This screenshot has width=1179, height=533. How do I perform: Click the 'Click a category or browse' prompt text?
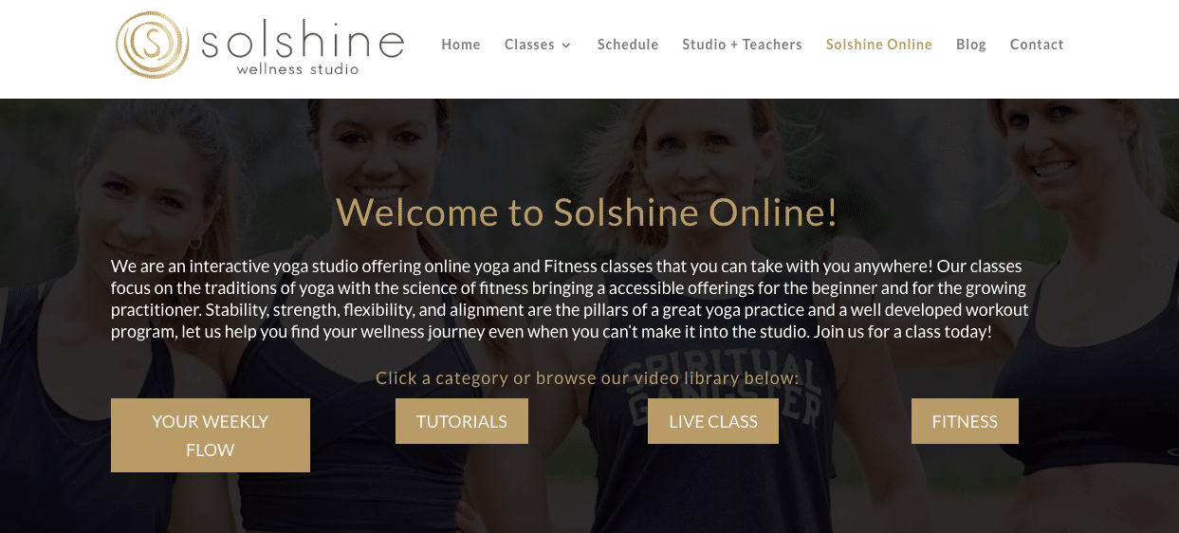click(x=587, y=378)
